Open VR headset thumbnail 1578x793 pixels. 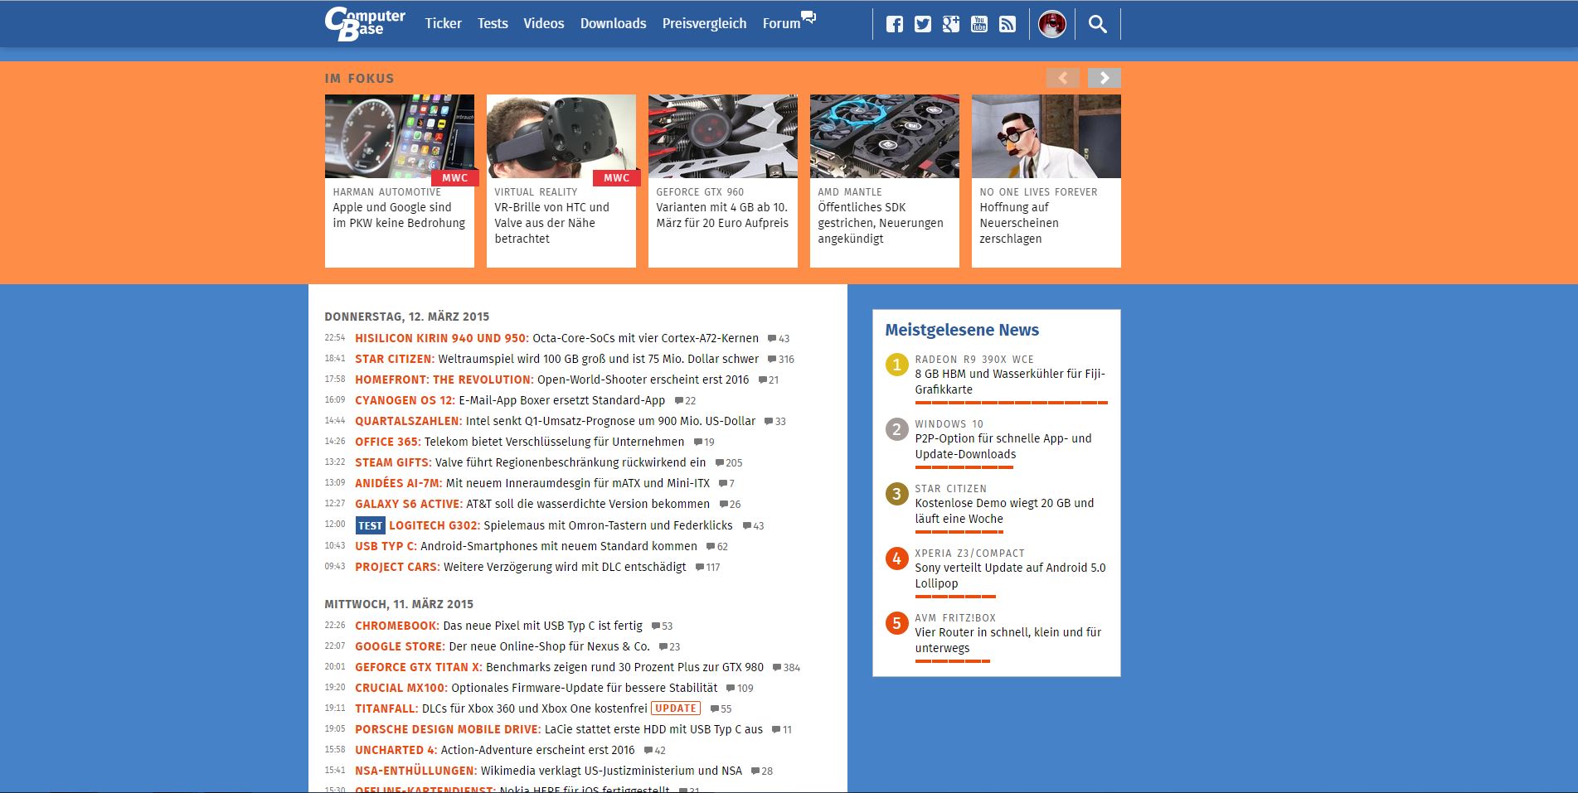[561, 136]
